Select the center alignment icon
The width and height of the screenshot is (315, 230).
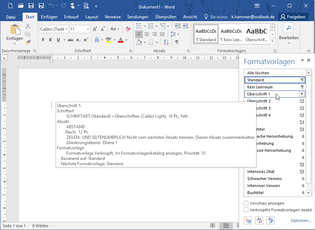click(146, 34)
